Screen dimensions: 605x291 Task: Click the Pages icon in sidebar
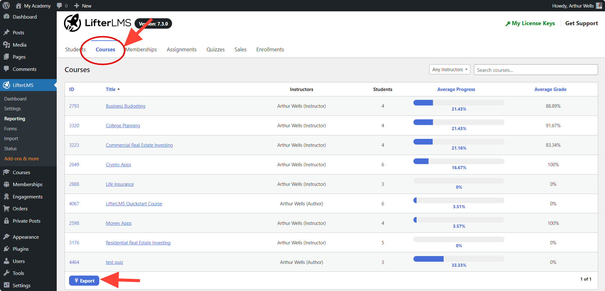pyautogui.click(x=6, y=57)
